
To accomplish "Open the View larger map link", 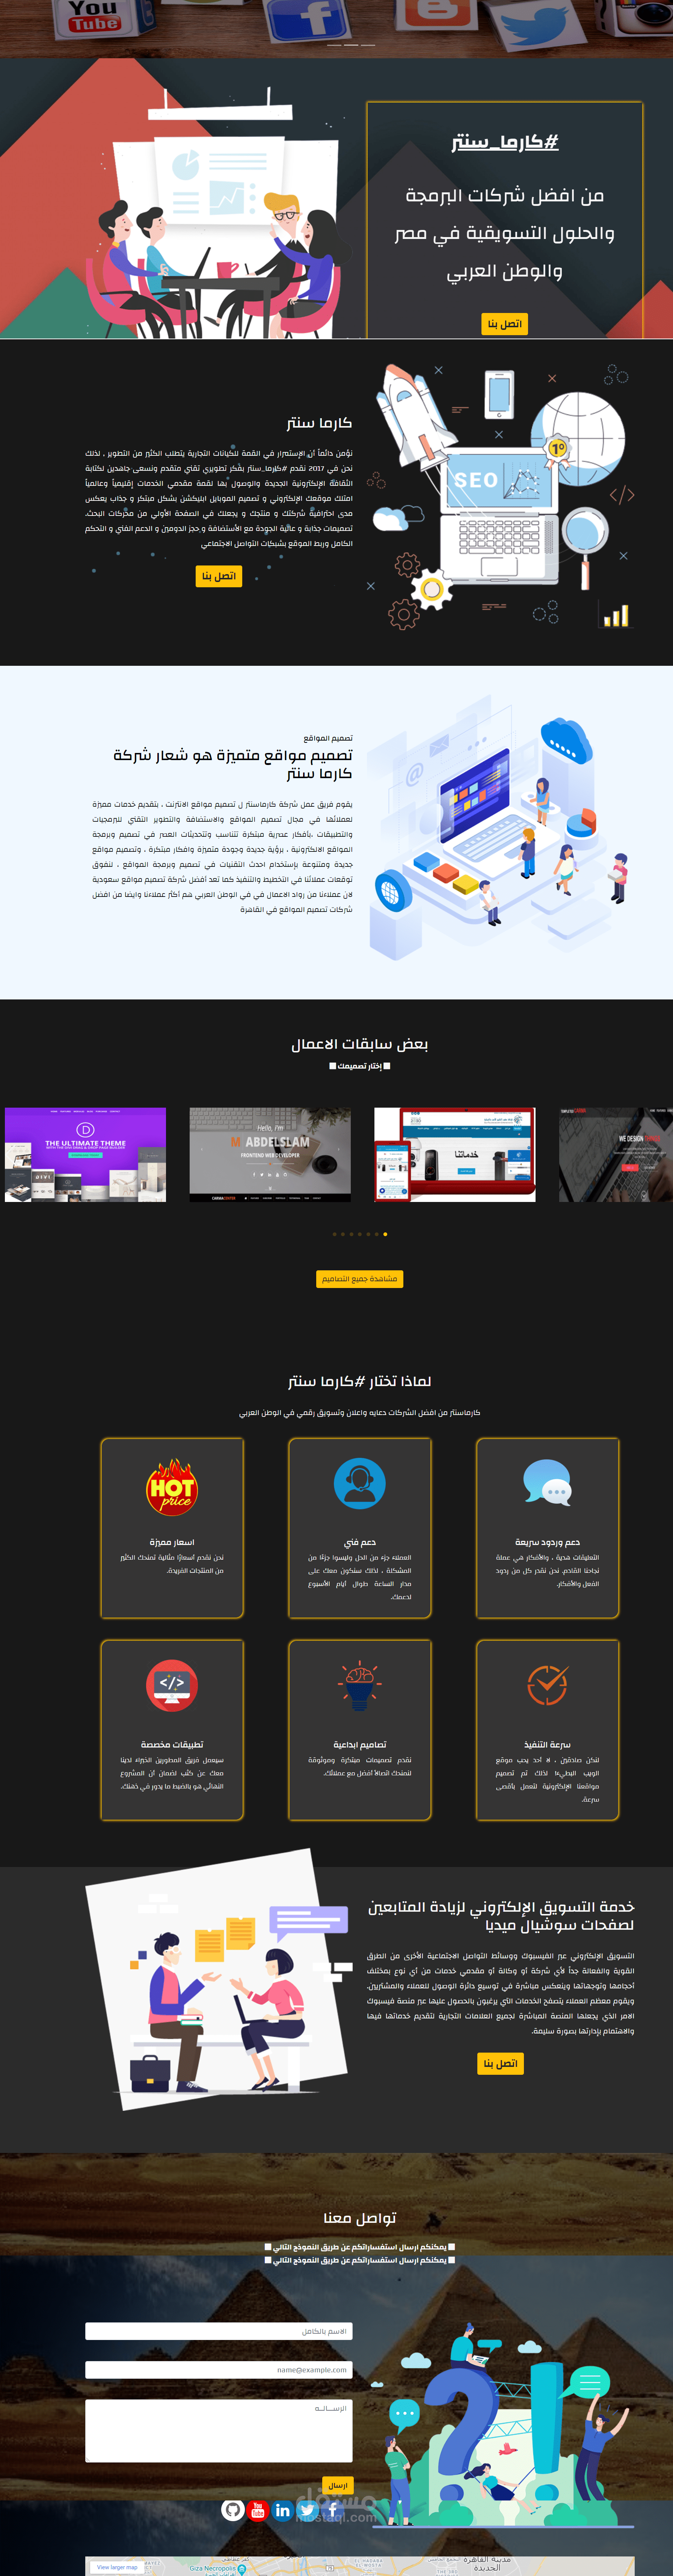I will (x=117, y=2567).
